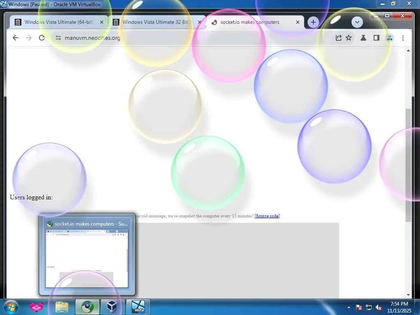This screenshot has width=420, height=315.
Task: Go back with the browser back arrow
Action: (x=16, y=38)
